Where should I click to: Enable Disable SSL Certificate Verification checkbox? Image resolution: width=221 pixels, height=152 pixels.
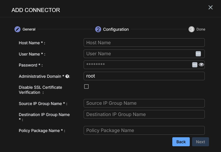point(86,86)
